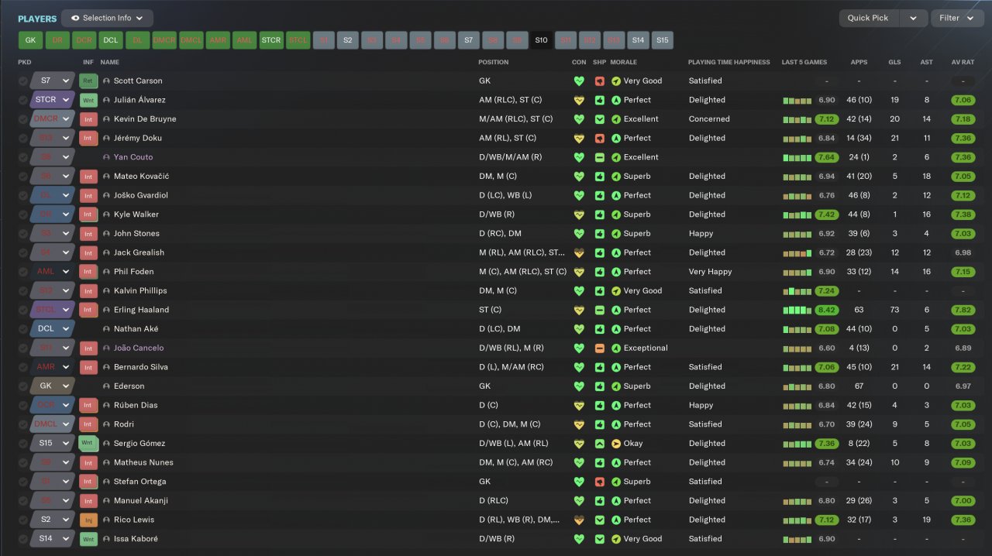Click Yan Couto's match sharpness icon
The height and width of the screenshot is (556, 992).
point(599,157)
